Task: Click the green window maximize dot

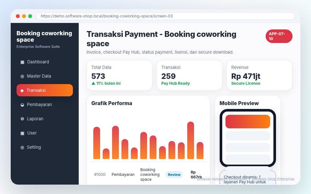Action: (x=30, y=16)
